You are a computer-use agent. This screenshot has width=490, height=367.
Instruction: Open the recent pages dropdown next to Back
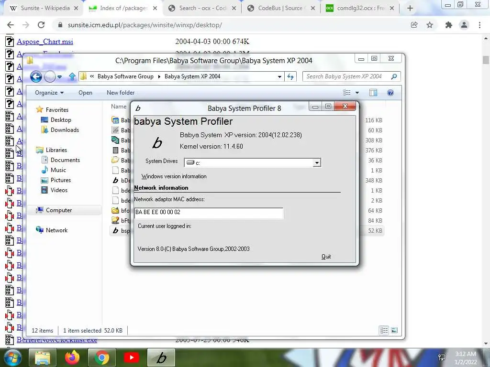(59, 76)
